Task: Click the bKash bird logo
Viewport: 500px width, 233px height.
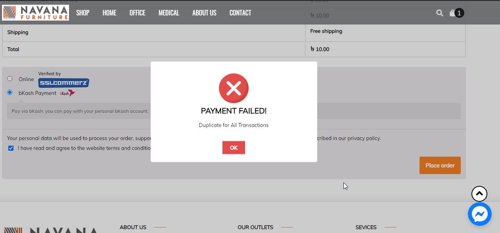Action: [68, 93]
